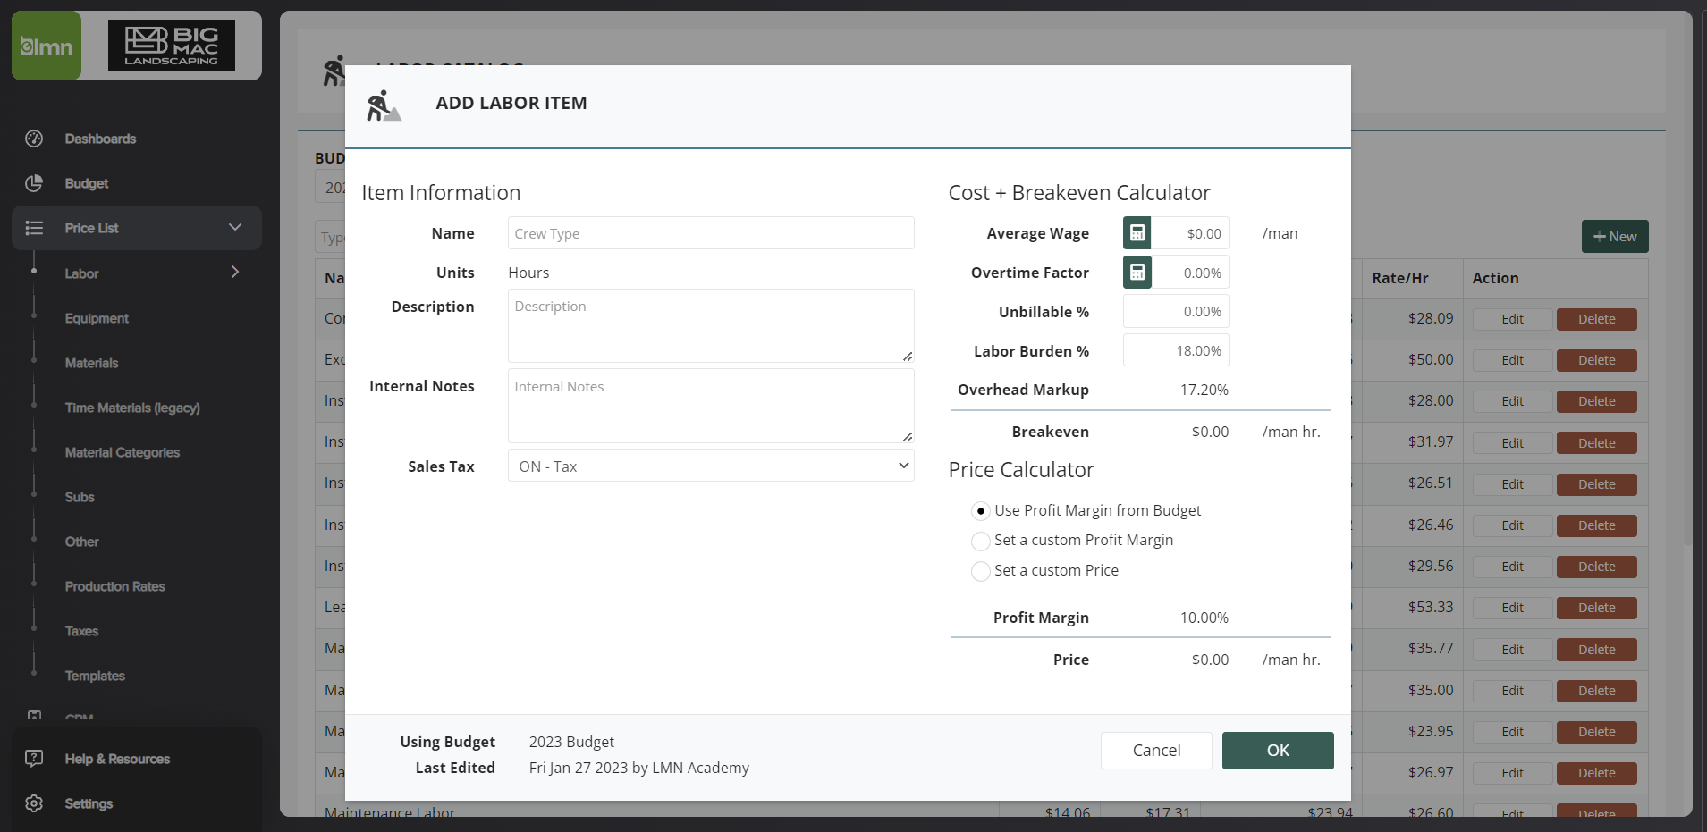The width and height of the screenshot is (1707, 832).
Task: Click Edit on the $28.09 row
Action: pos(1512,319)
